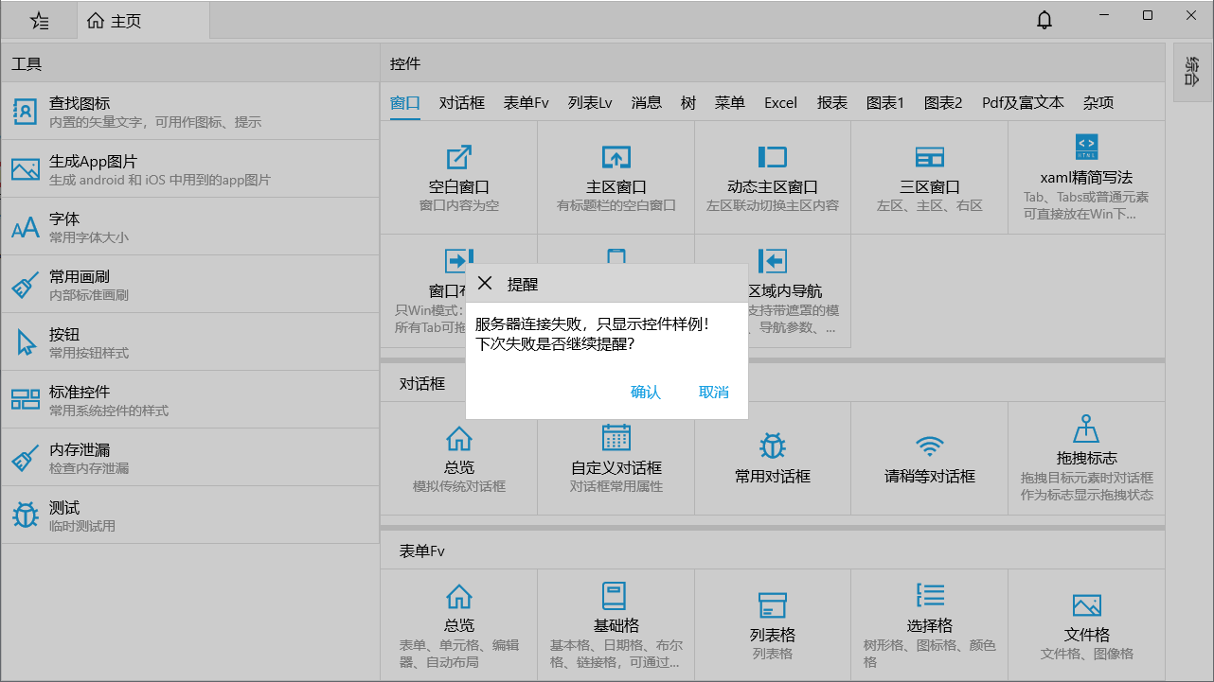The height and width of the screenshot is (682, 1214).
Task: Open the notification bell icon
Action: click(1044, 20)
